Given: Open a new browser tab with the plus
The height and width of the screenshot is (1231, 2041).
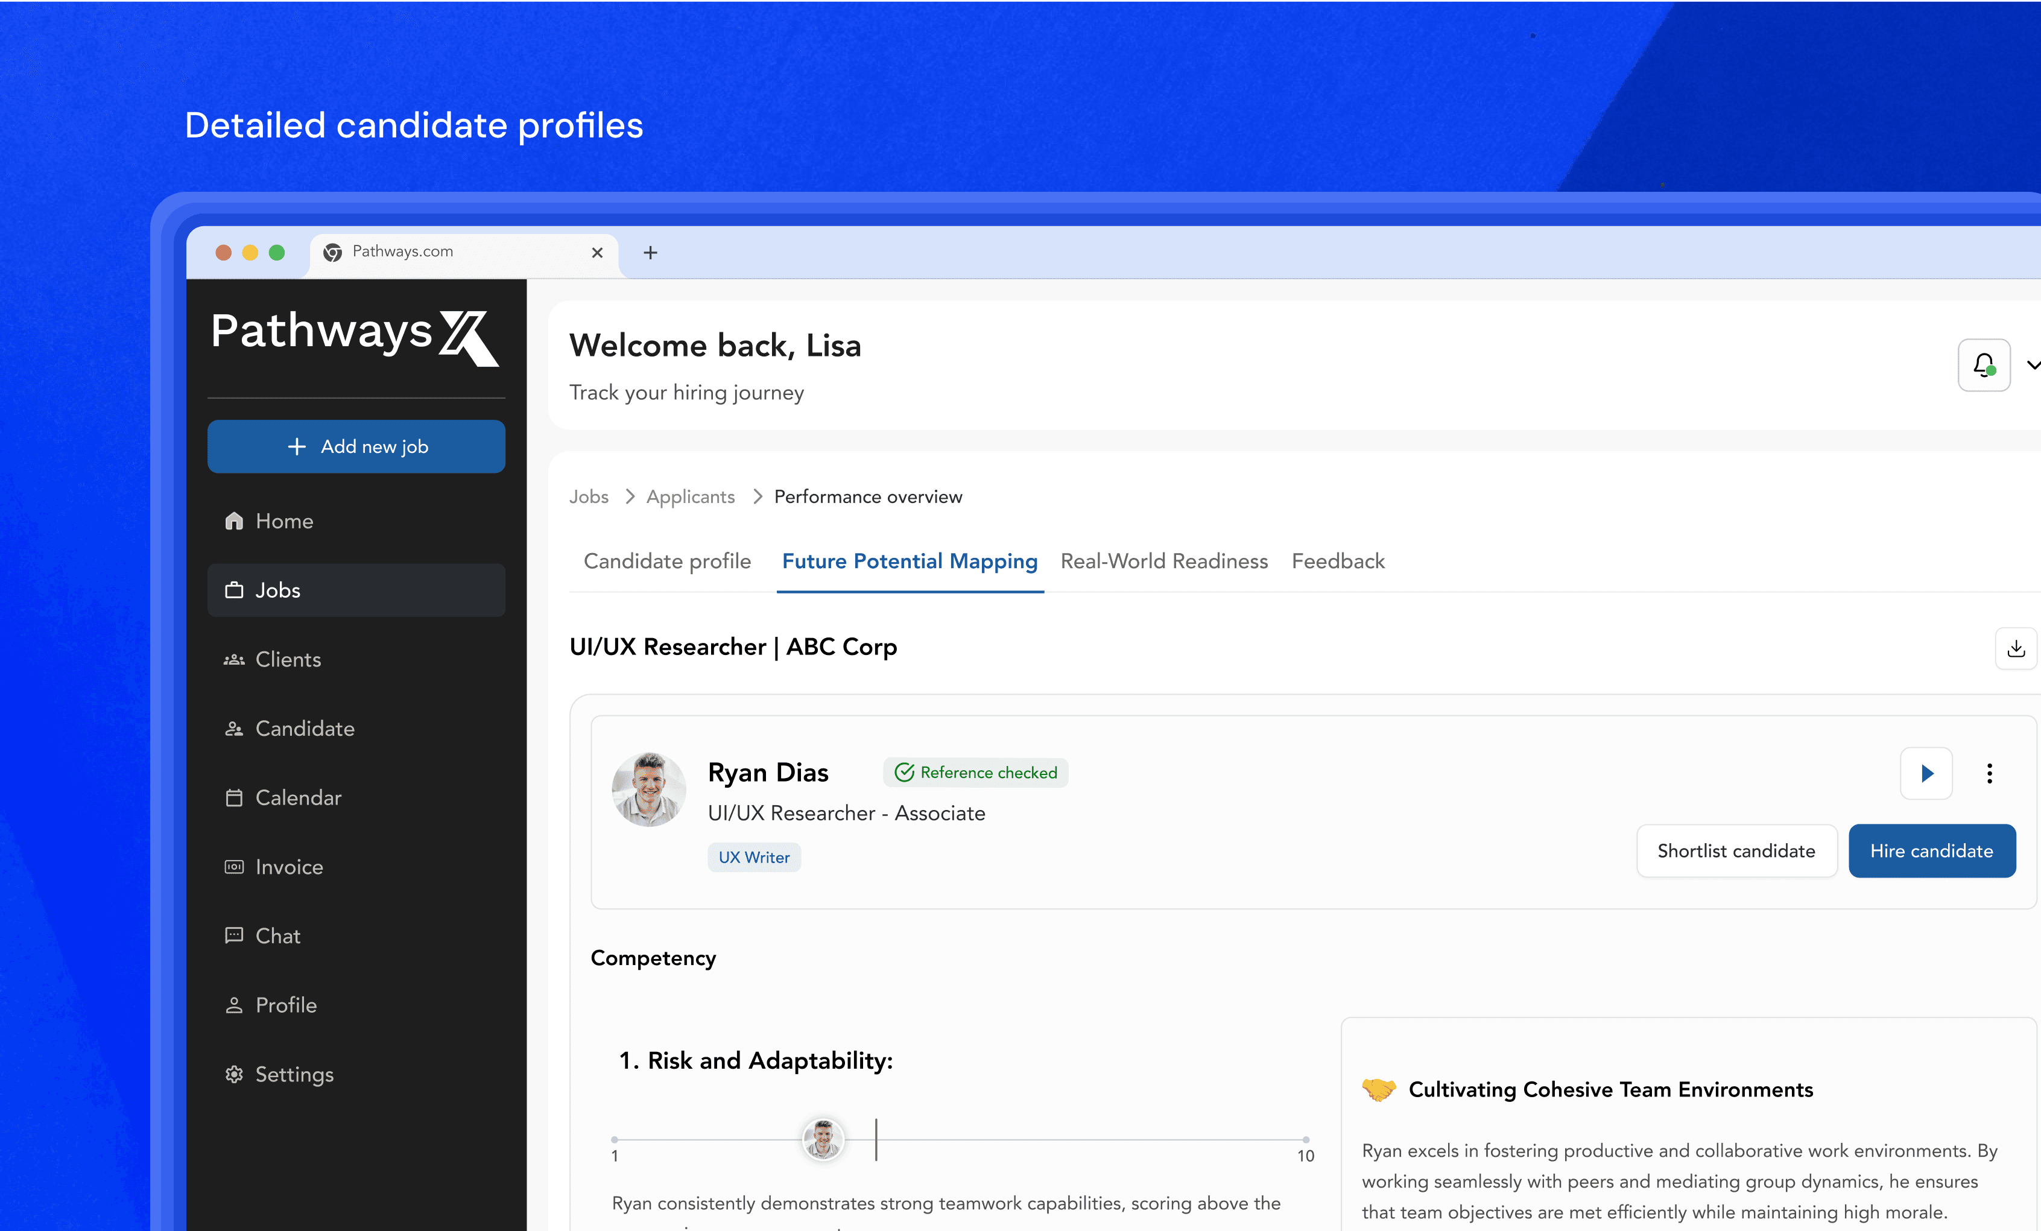Looking at the screenshot, I should click(650, 253).
